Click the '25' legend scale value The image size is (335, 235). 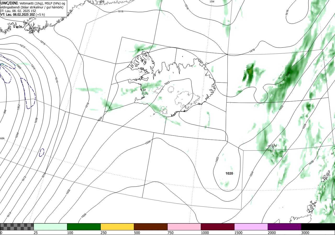coord(36,233)
